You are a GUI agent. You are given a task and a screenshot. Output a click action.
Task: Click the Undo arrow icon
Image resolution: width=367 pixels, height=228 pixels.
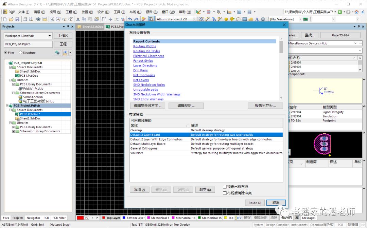(130, 19)
